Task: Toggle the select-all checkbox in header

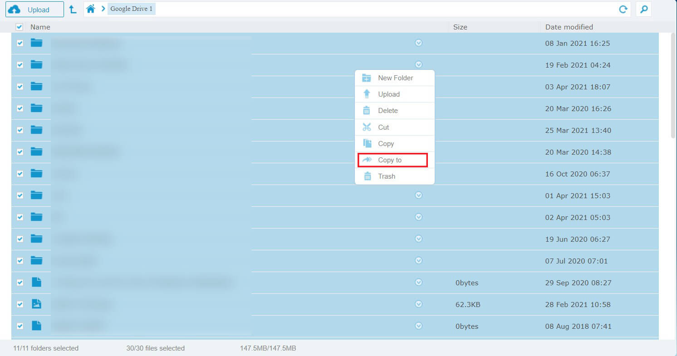Action: click(19, 27)
